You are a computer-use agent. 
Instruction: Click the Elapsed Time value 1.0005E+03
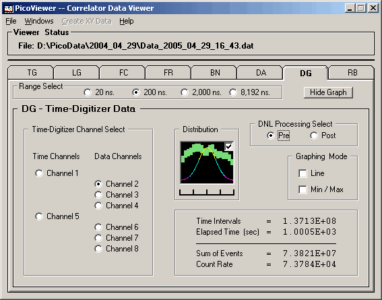pos(309,232)
